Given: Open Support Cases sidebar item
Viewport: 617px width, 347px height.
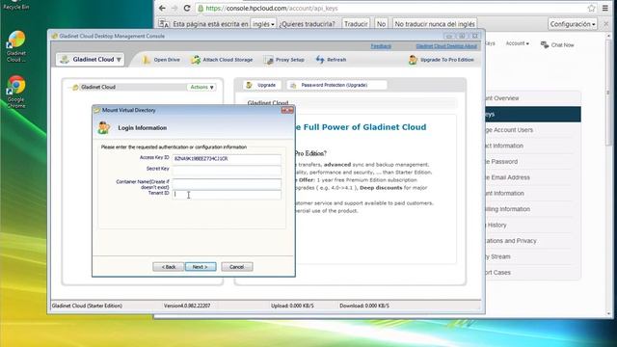Looking at the screenshot, I should [533, 272].
